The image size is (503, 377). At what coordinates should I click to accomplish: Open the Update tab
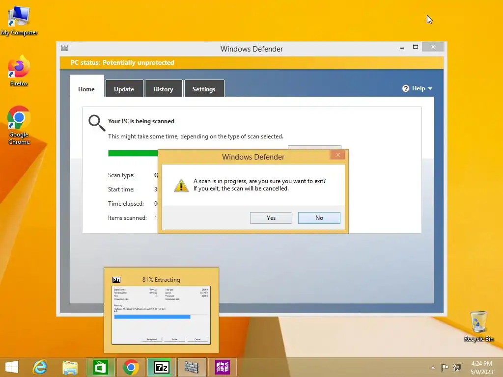point(124,89)
